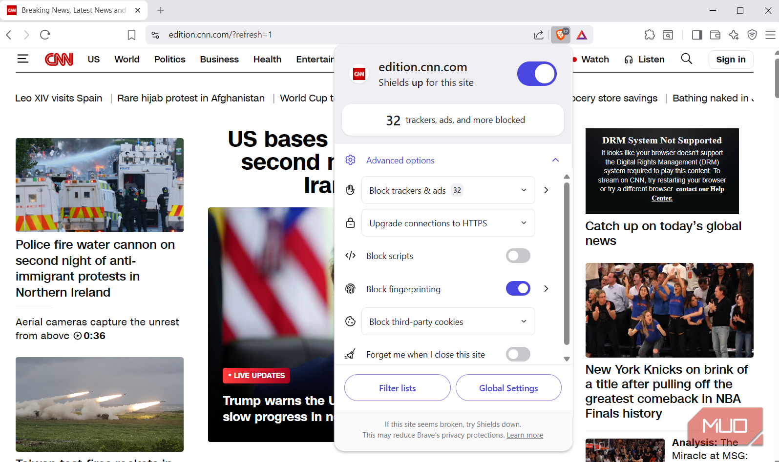Click the Forget me broom icon

[350, 354]
